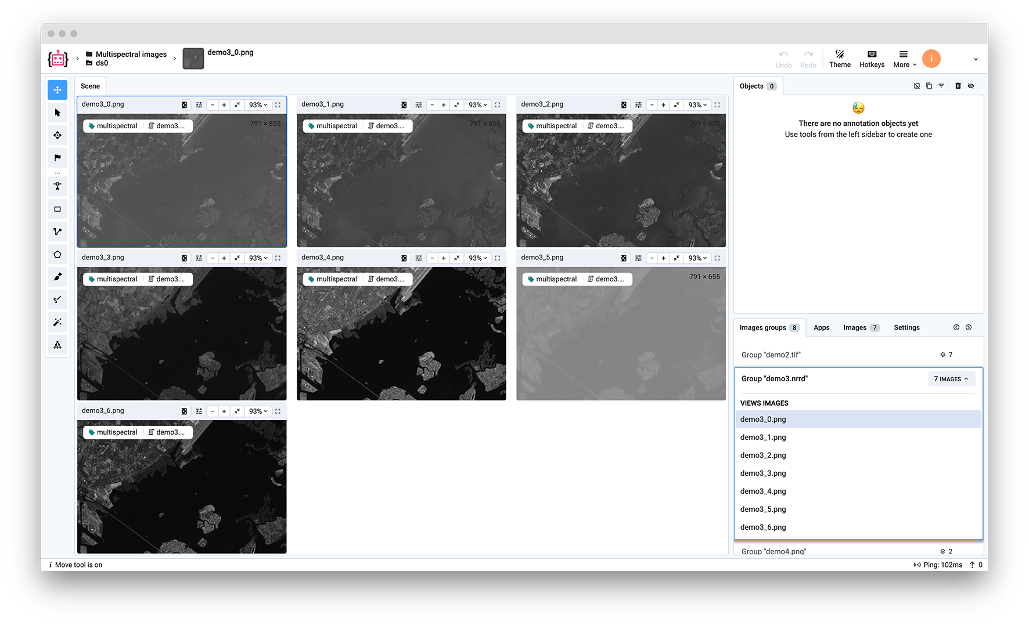Select the Rectangle annotation tool
The height and width of the screenshot is (629, 1029).
(x=57, y=209)
